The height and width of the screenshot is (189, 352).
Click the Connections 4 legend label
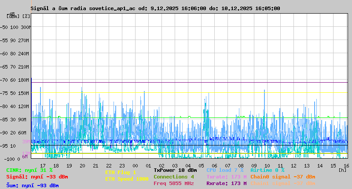(x=173, y=177)
